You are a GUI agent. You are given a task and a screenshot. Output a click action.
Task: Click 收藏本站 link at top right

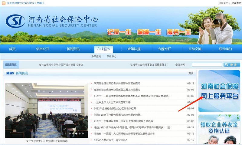coord(236,3)
